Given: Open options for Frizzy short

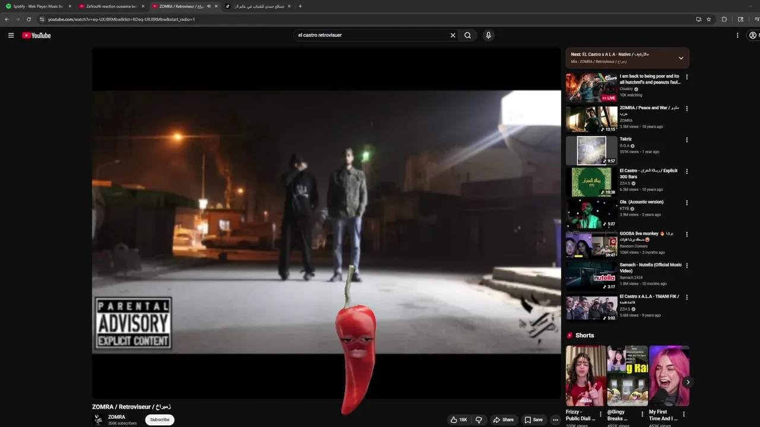Looking at the screenshot, I should click(x=600, y=414).
